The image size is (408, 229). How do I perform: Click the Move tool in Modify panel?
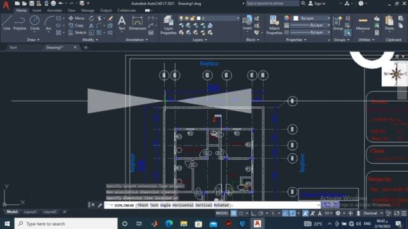pyautogui.click(x=76, y=18)
